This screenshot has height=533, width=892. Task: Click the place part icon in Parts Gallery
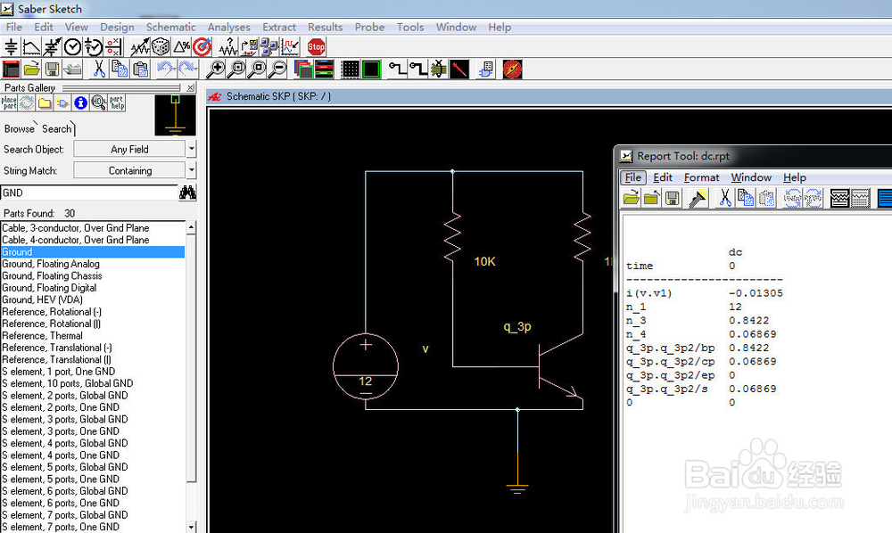(9, 102)
